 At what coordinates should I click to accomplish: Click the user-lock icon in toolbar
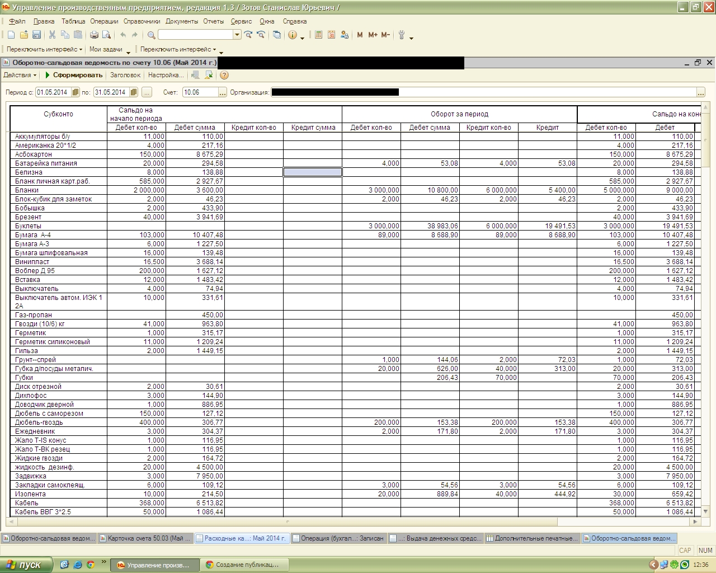click(344, 35)
